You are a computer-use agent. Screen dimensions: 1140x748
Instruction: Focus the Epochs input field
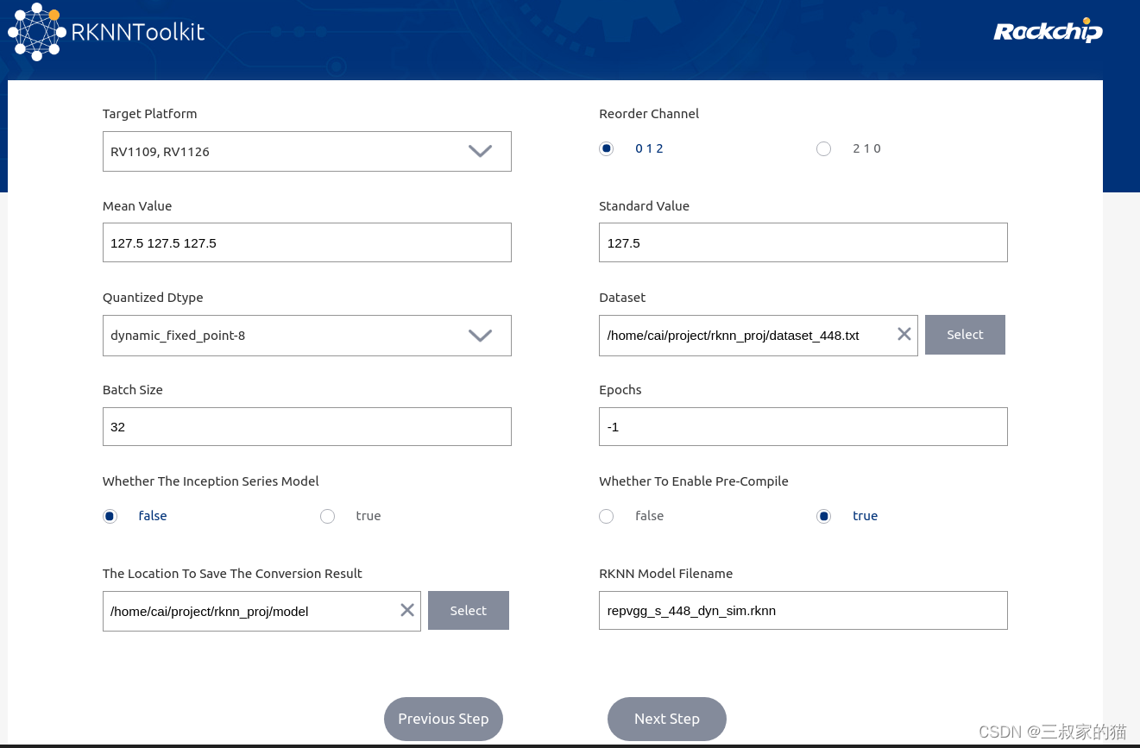coord(803,426)
